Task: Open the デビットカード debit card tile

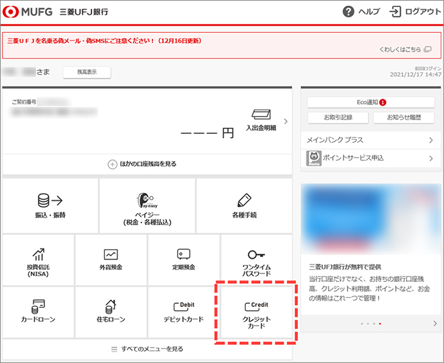Action: (183, 312)
